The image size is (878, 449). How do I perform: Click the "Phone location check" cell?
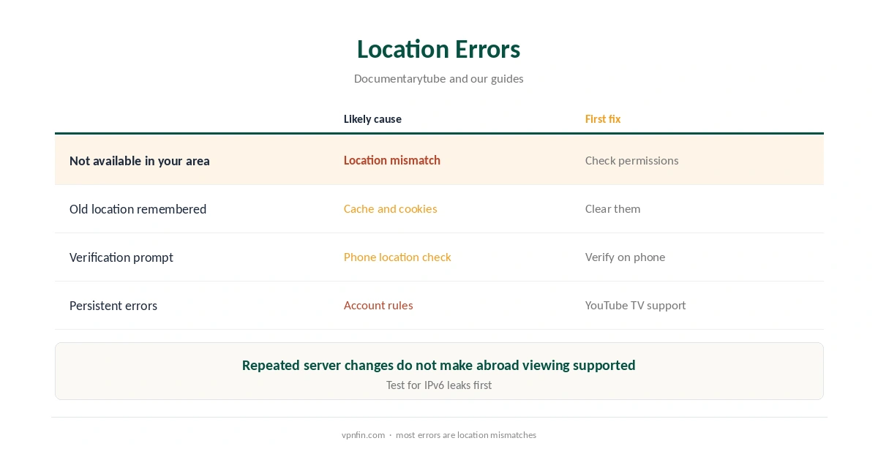(x=397, y=257)
